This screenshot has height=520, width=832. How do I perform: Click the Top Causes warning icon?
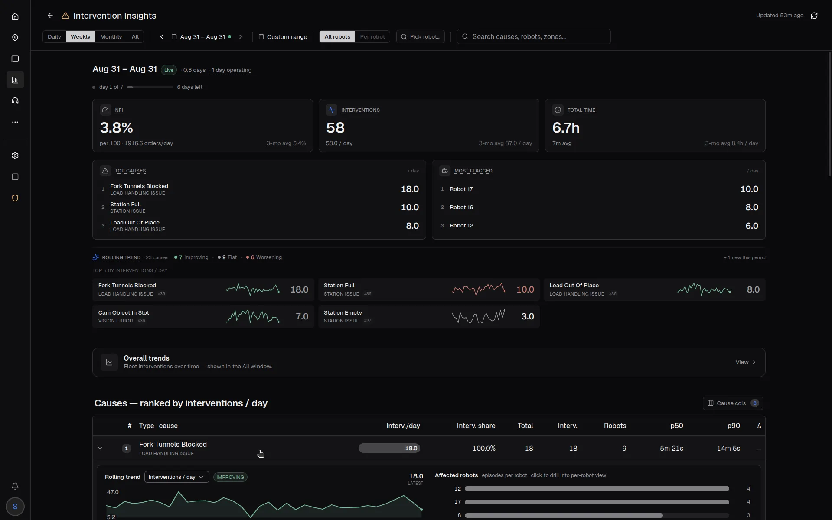coord(105,171)
